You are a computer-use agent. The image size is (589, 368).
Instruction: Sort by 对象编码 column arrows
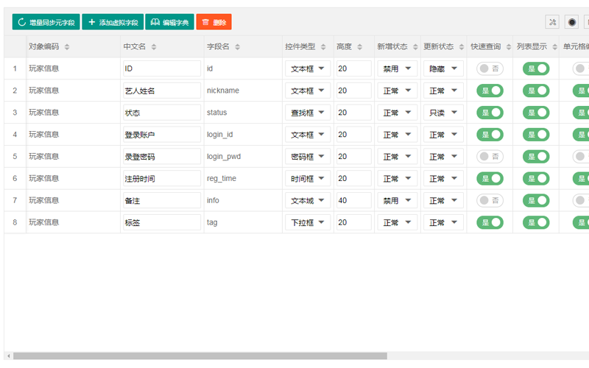[67, 47]
